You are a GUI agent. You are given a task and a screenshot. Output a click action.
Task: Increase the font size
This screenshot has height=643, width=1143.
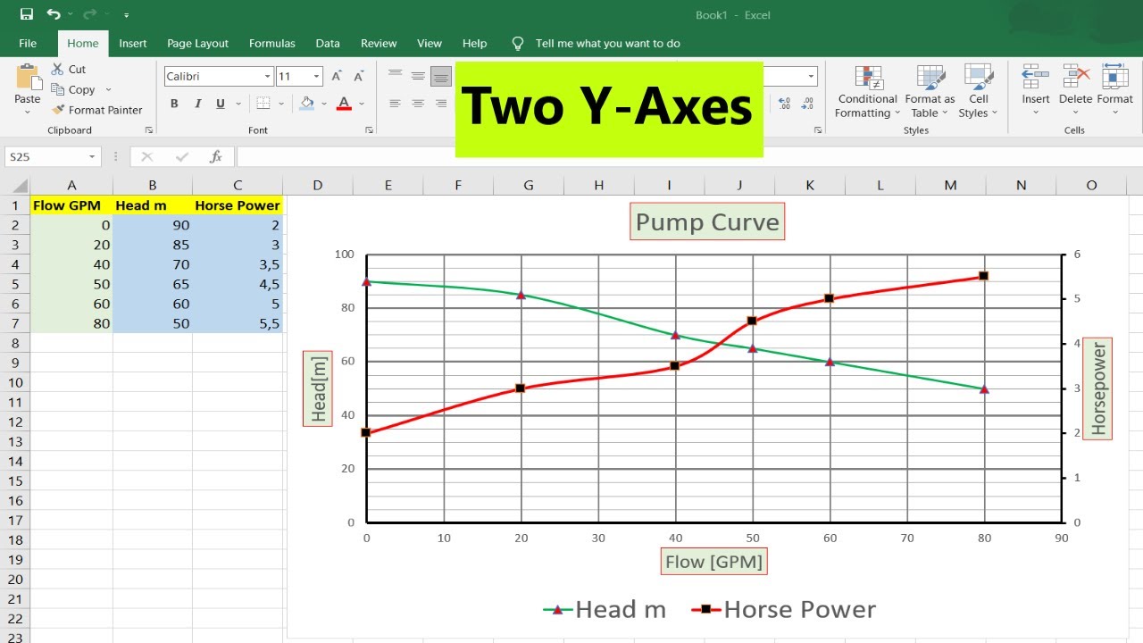[x=337, y=77]
